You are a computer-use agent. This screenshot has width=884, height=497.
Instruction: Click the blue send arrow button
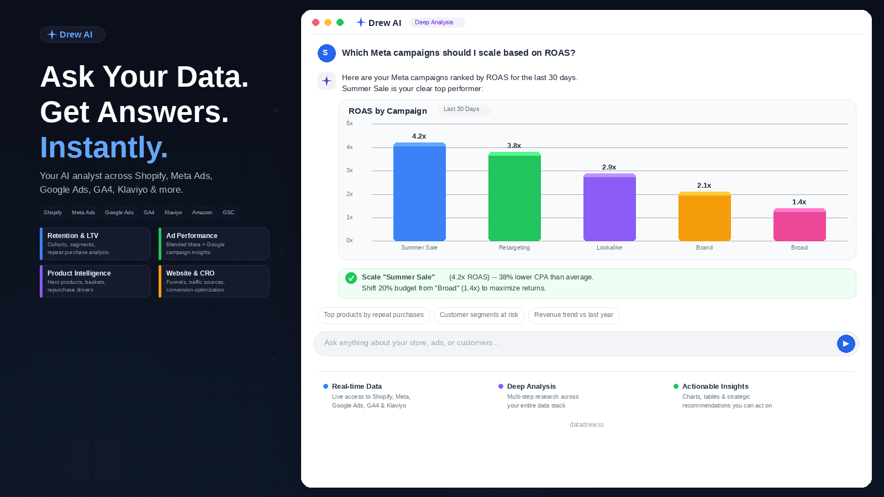[x=846, y=343]
